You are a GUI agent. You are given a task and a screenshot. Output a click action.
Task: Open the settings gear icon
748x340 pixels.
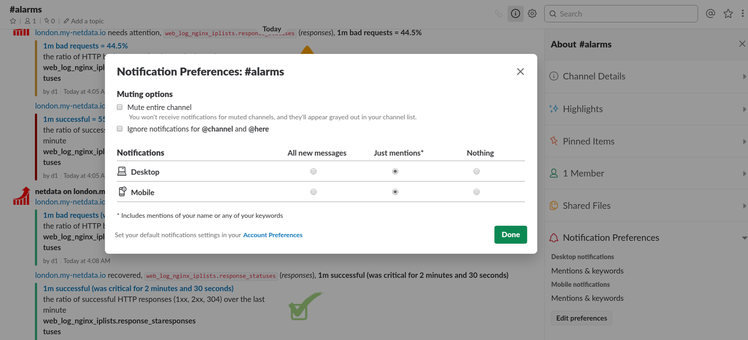tap(532, 13)
